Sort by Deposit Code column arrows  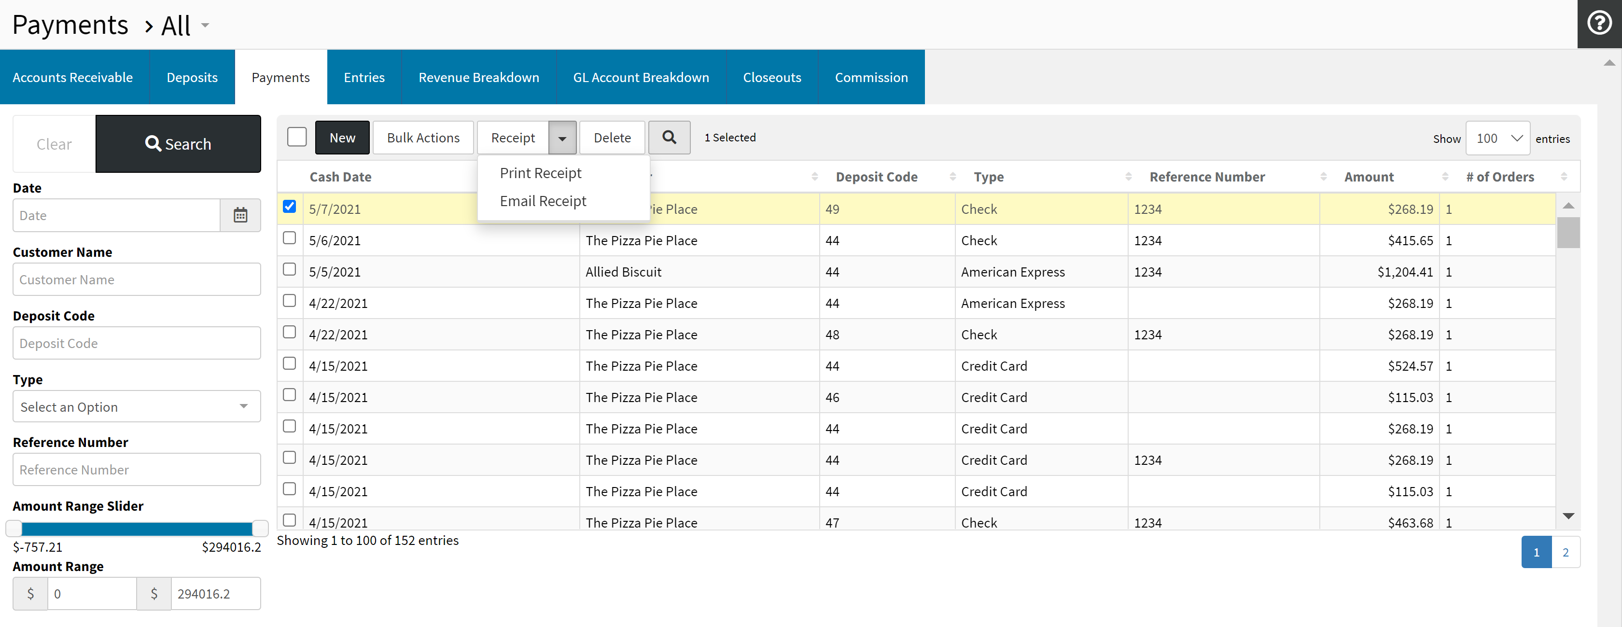pos(952,177)
